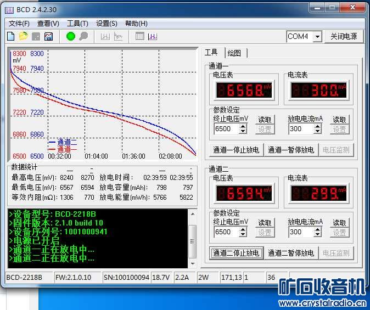
Task: Click the Channel 1 电压监测 button
Action: [336, 150]
